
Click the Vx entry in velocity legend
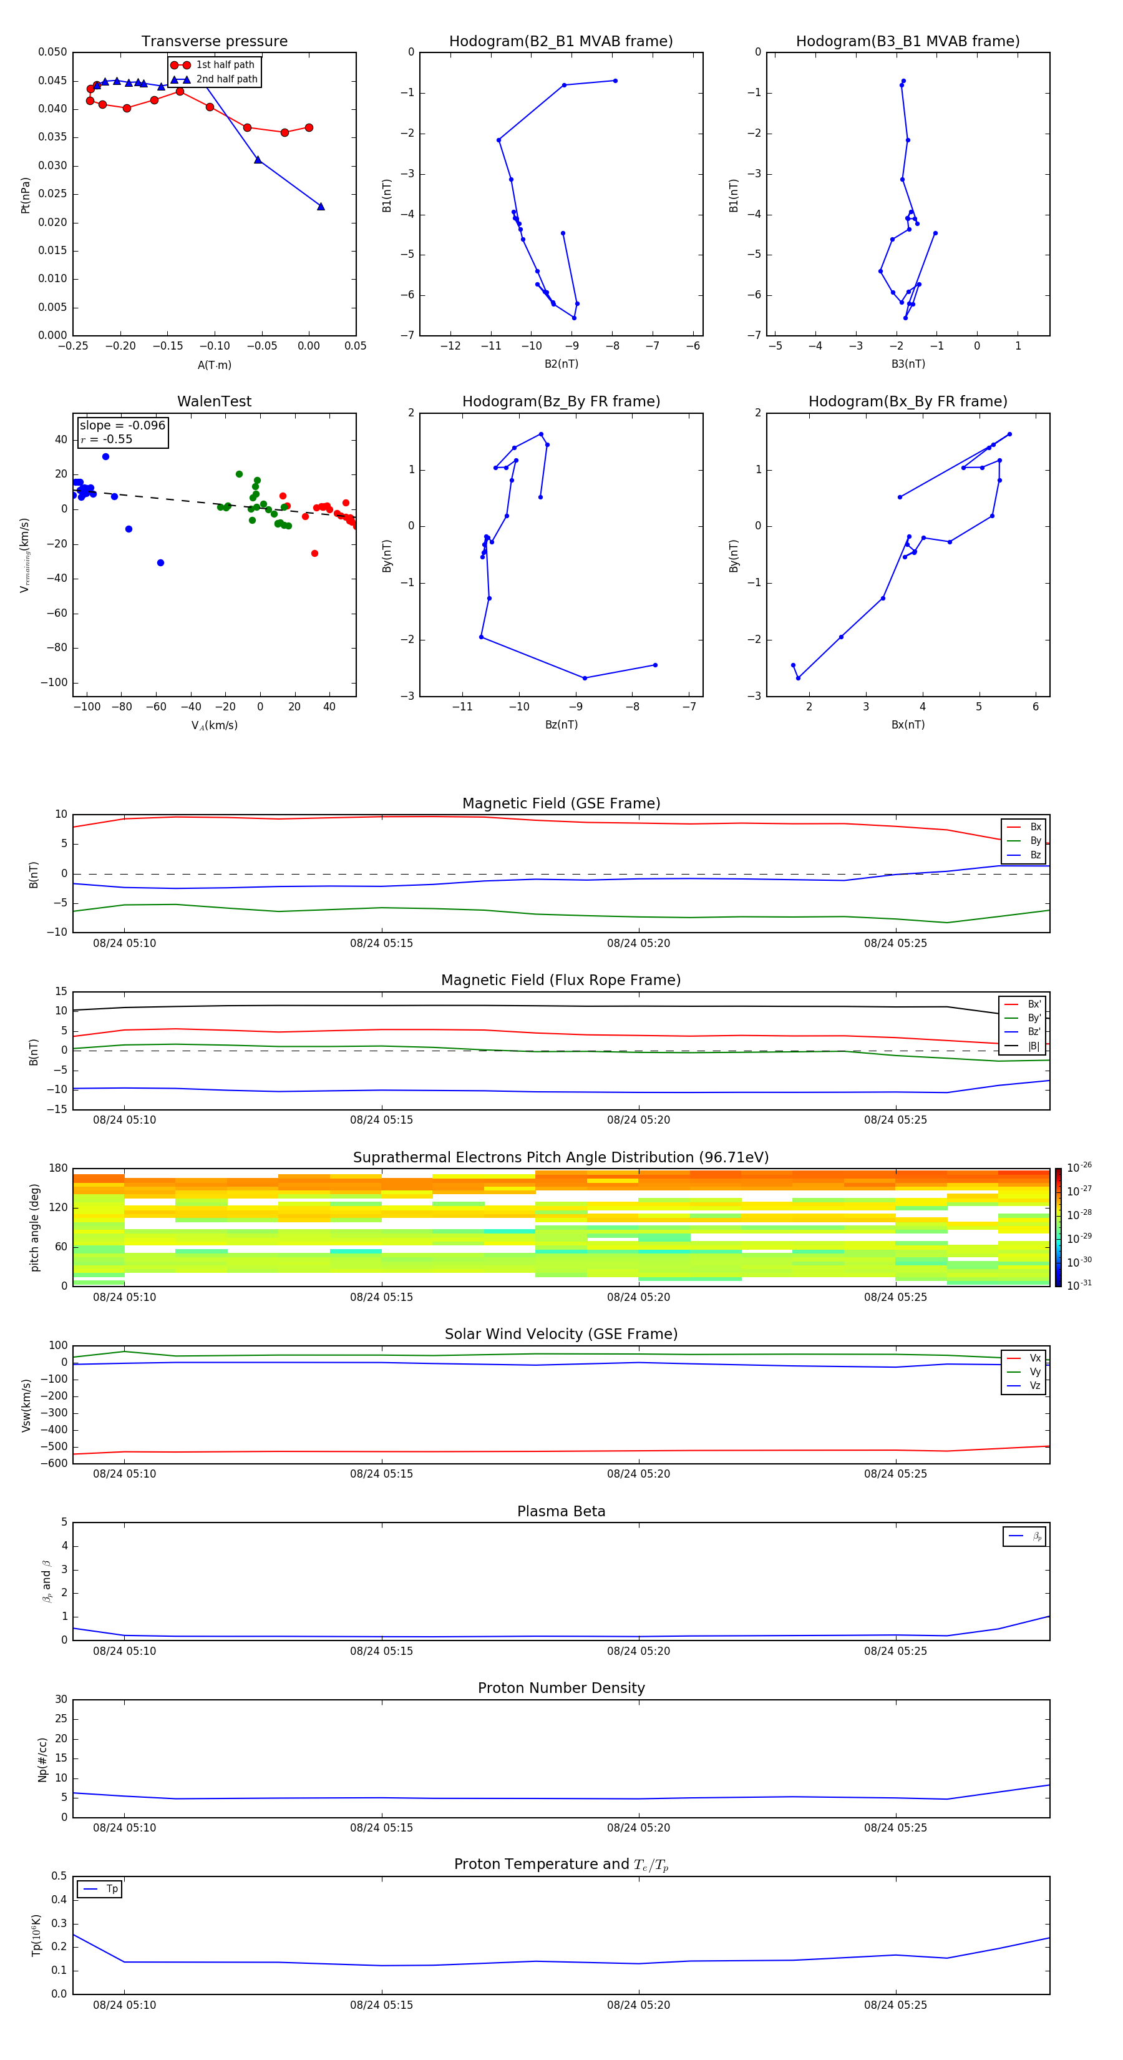(x=1024, y=1359)
